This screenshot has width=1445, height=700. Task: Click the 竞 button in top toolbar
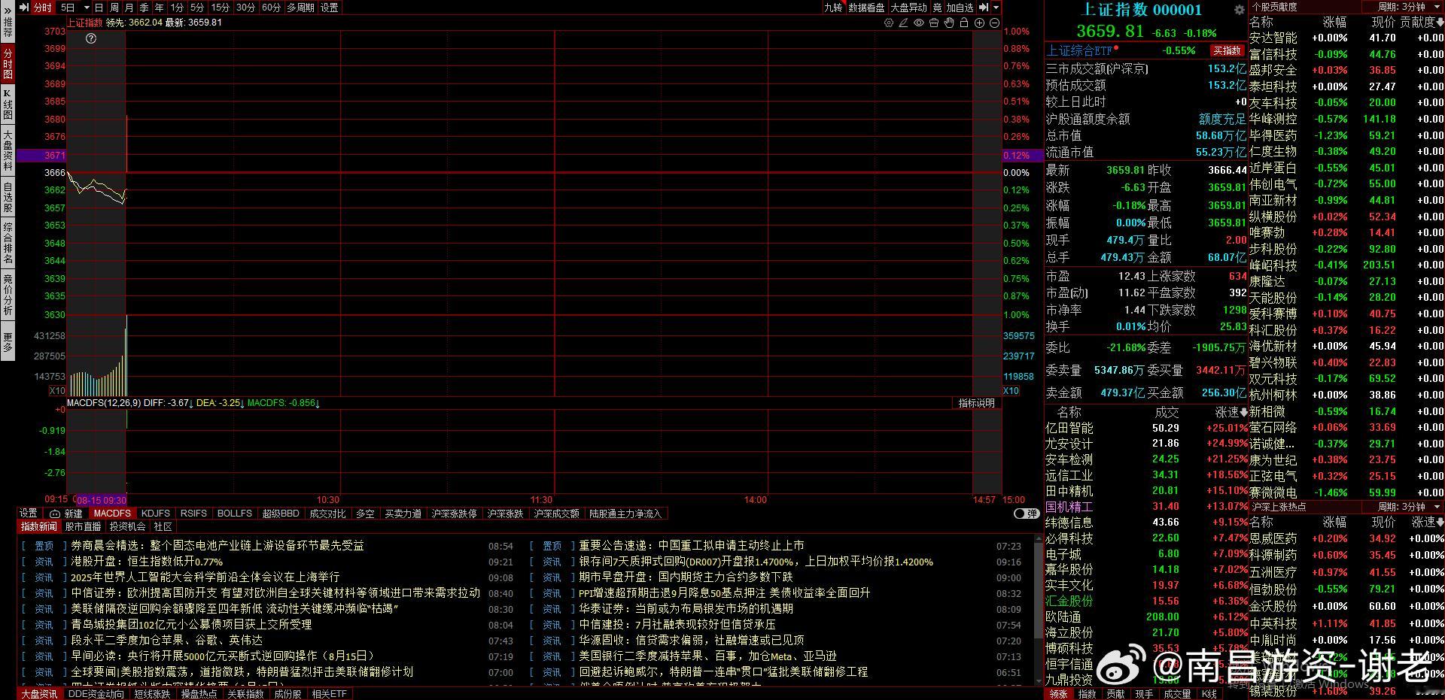[x=937, y=8]
